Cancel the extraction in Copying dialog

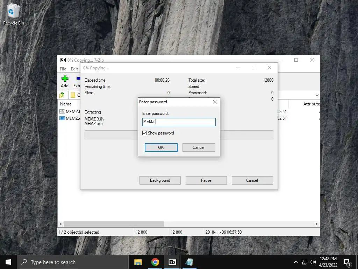[252, 180]
